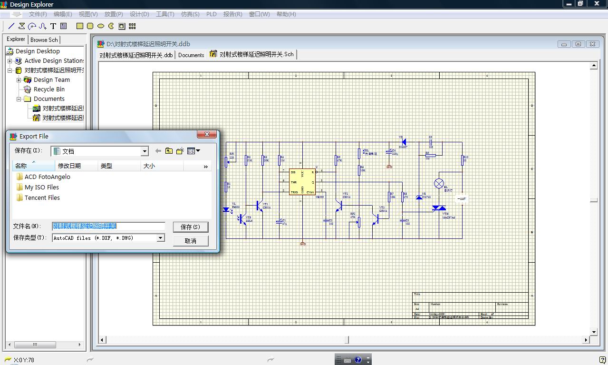Create a new folder in Export dialog
The height and width of the screenshot is (365, 608).
pos(180,151)
